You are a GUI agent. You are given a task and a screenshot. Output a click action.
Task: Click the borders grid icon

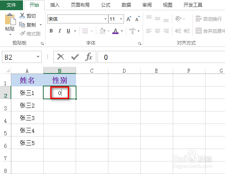pyautogui.click(x=85, y=30)
